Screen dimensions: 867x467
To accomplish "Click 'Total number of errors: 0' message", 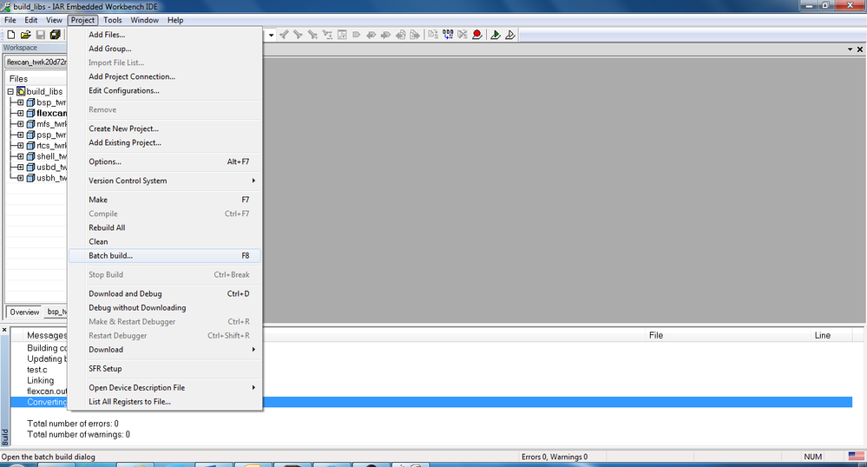I will point(72,424).
